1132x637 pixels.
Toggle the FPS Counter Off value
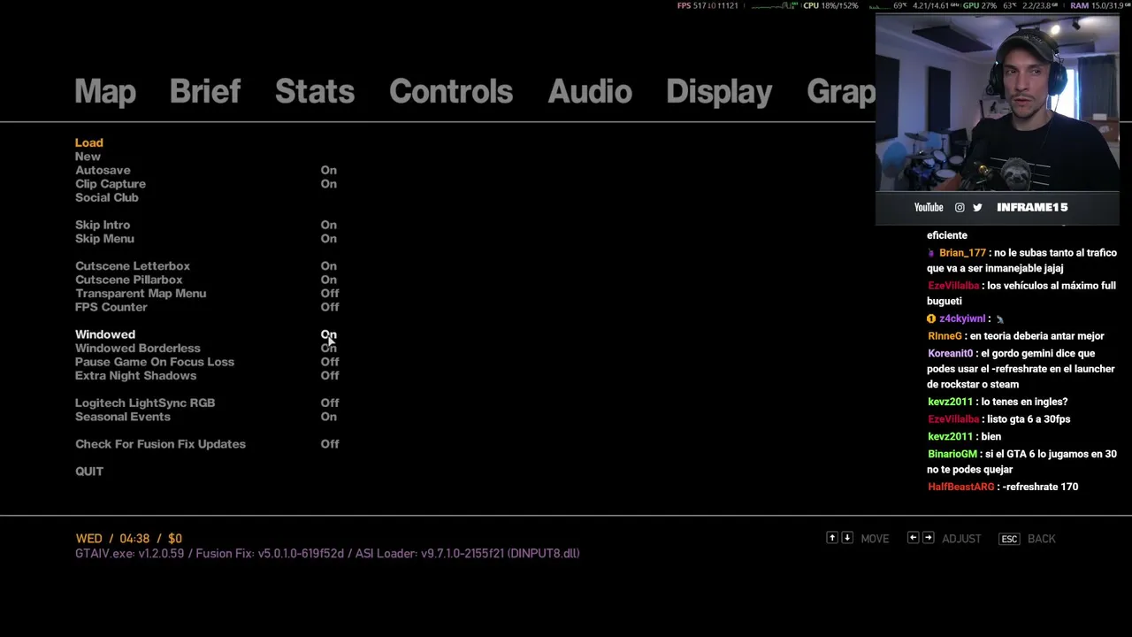[x=330, y=307]
